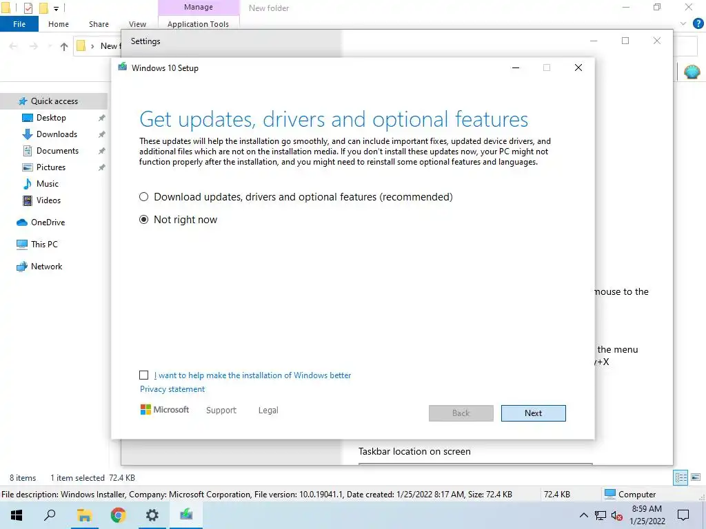Click the Back arrow in Explorer

coord(14,46)
